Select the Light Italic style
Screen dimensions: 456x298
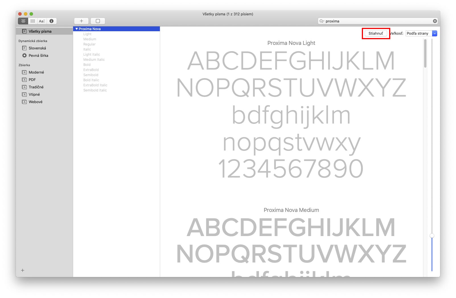92,55
